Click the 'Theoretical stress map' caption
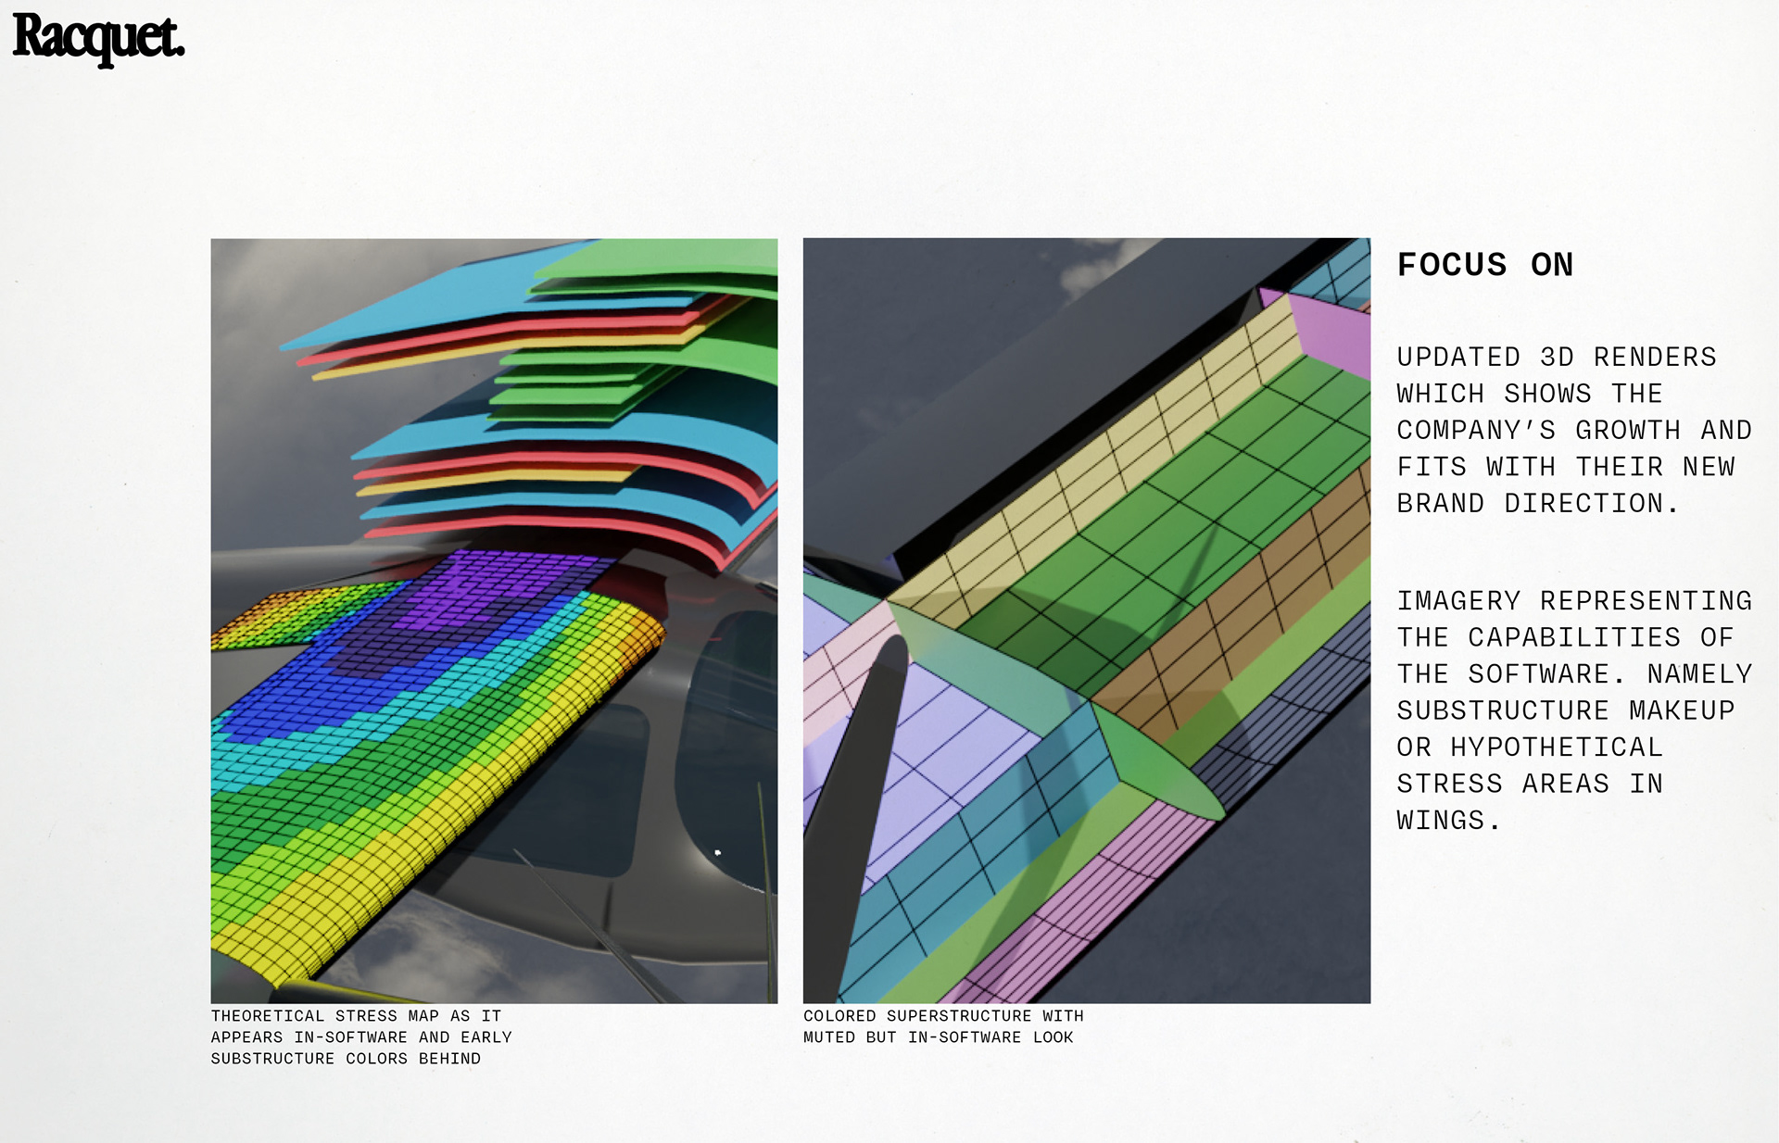 pyautogui.click(x=360, y=1036)
